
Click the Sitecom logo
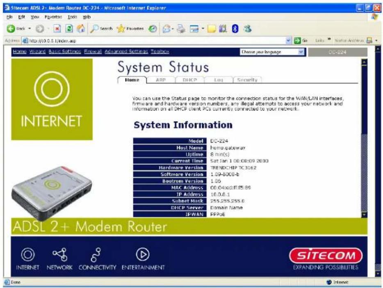(326, 256)
